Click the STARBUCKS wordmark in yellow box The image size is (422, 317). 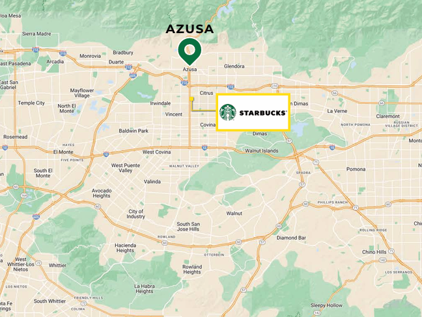[262, 113]
